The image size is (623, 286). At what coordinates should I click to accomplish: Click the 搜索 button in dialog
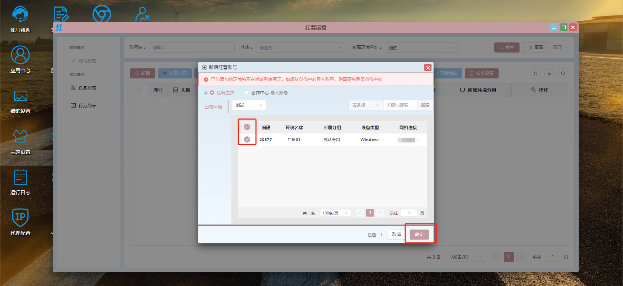[x=425, y=105]
